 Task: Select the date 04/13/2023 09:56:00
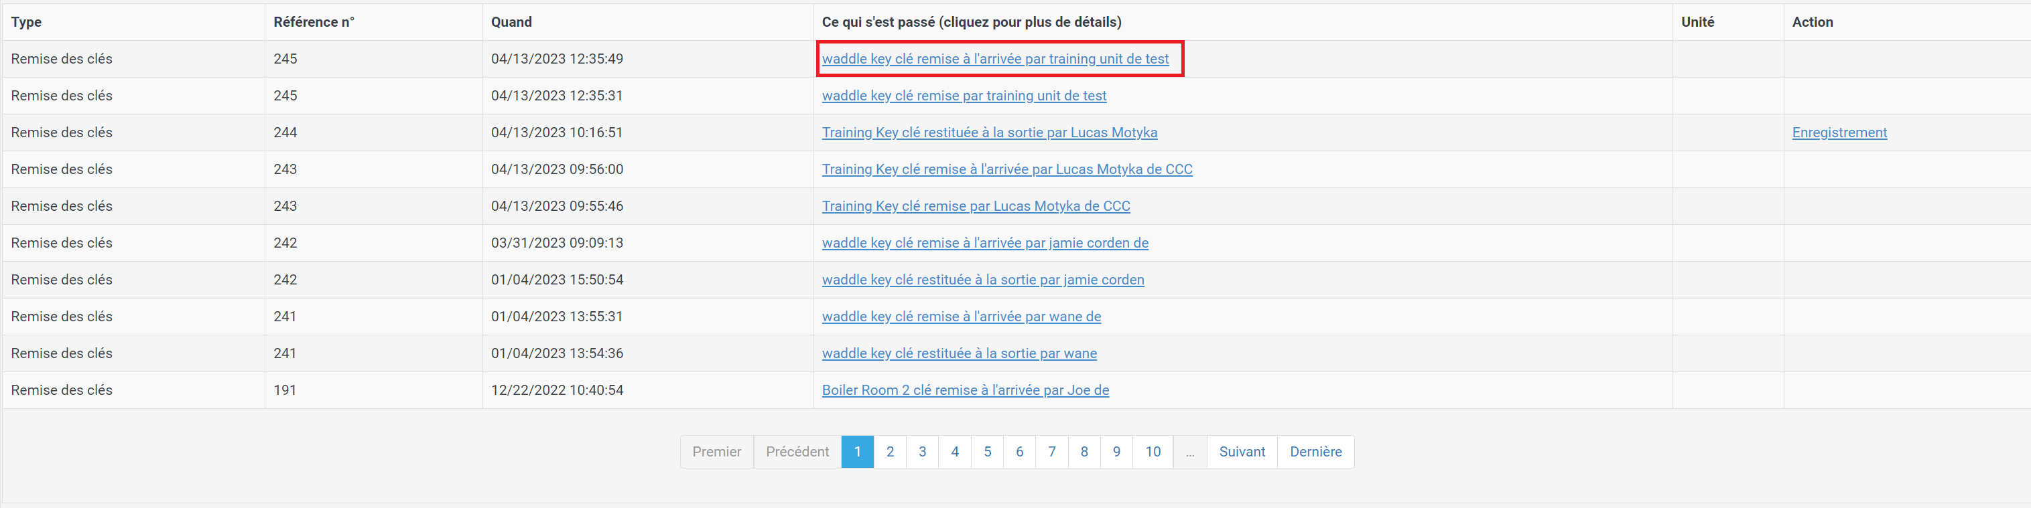557,169
